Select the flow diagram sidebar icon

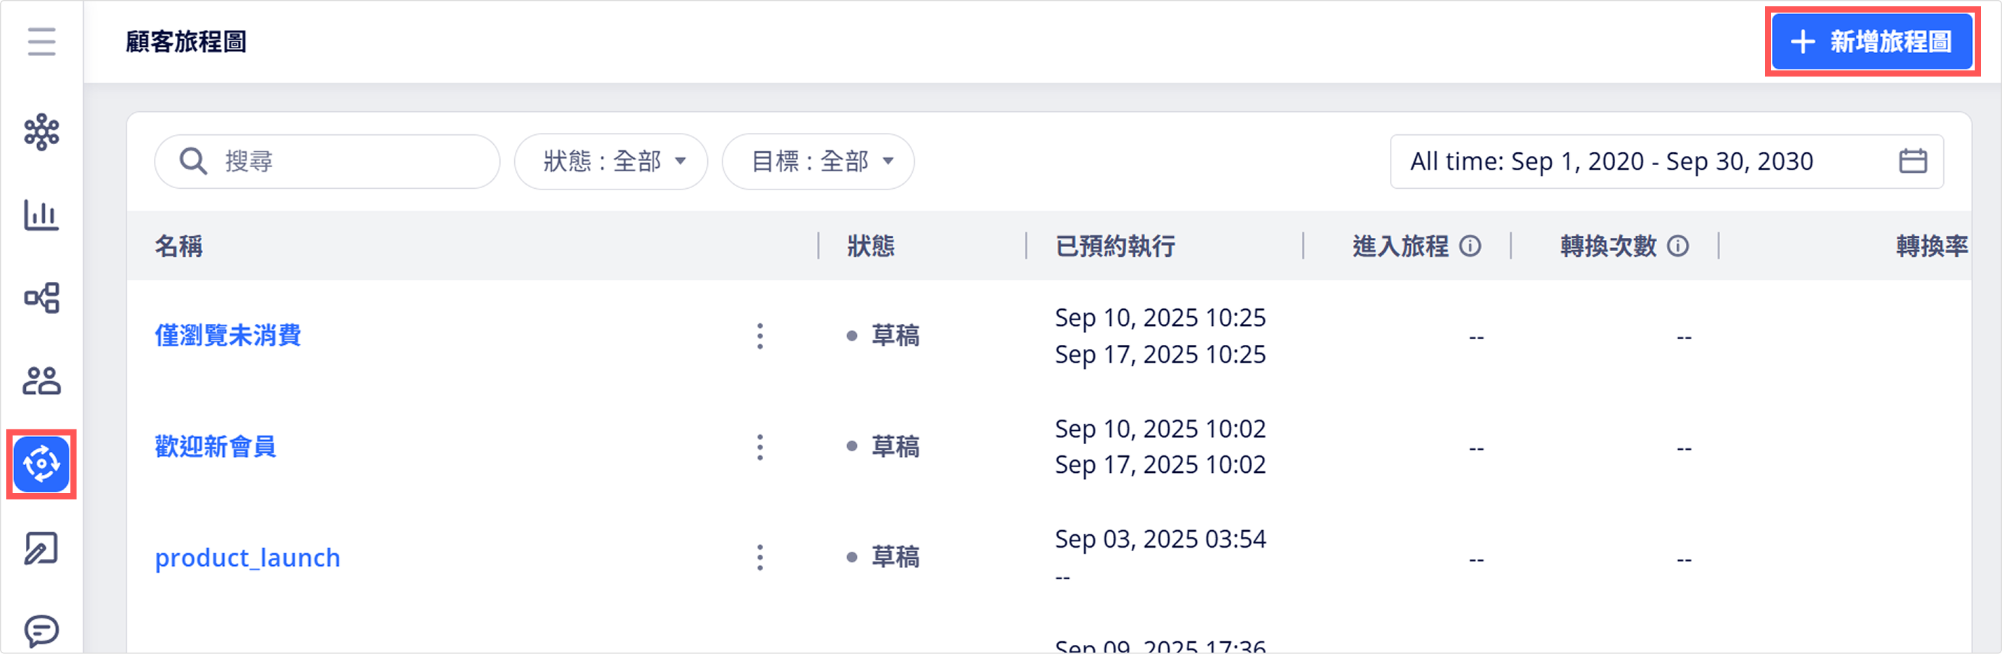click(x=41, y=297)
